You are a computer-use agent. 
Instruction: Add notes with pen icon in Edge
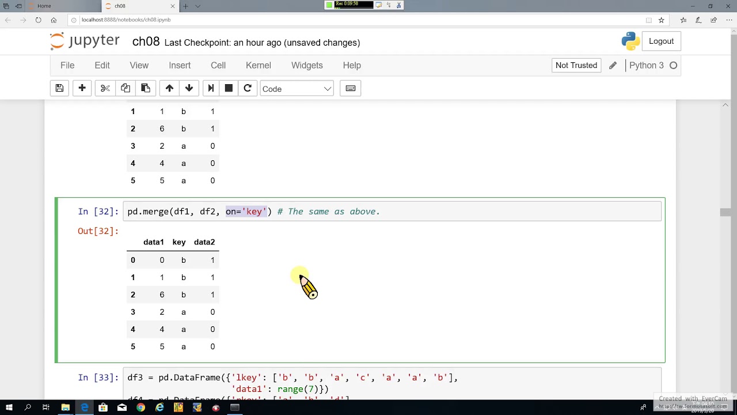point(698,20)
